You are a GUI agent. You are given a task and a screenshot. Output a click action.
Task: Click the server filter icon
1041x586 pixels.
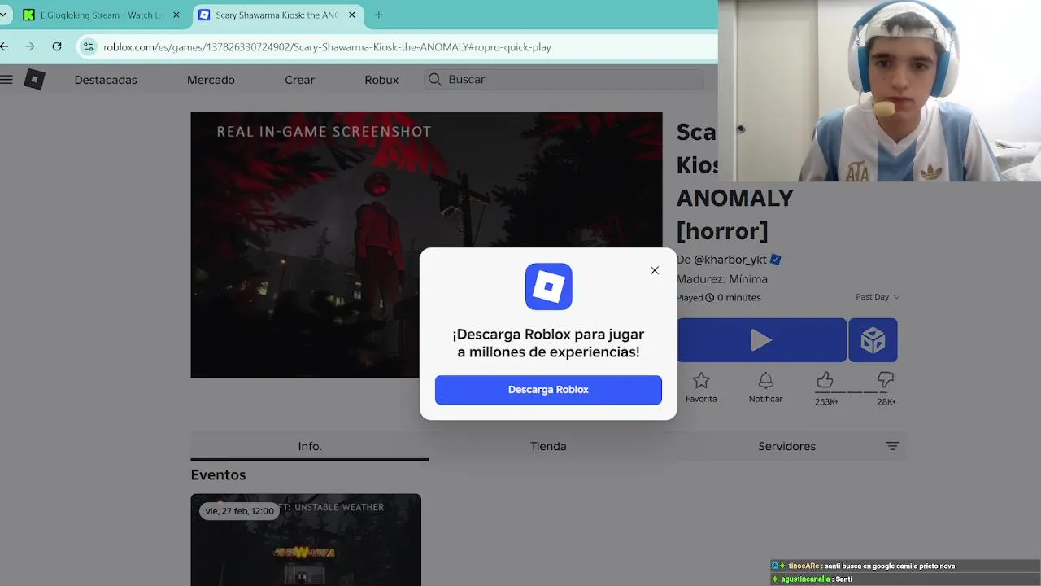(x=892, y=446)
